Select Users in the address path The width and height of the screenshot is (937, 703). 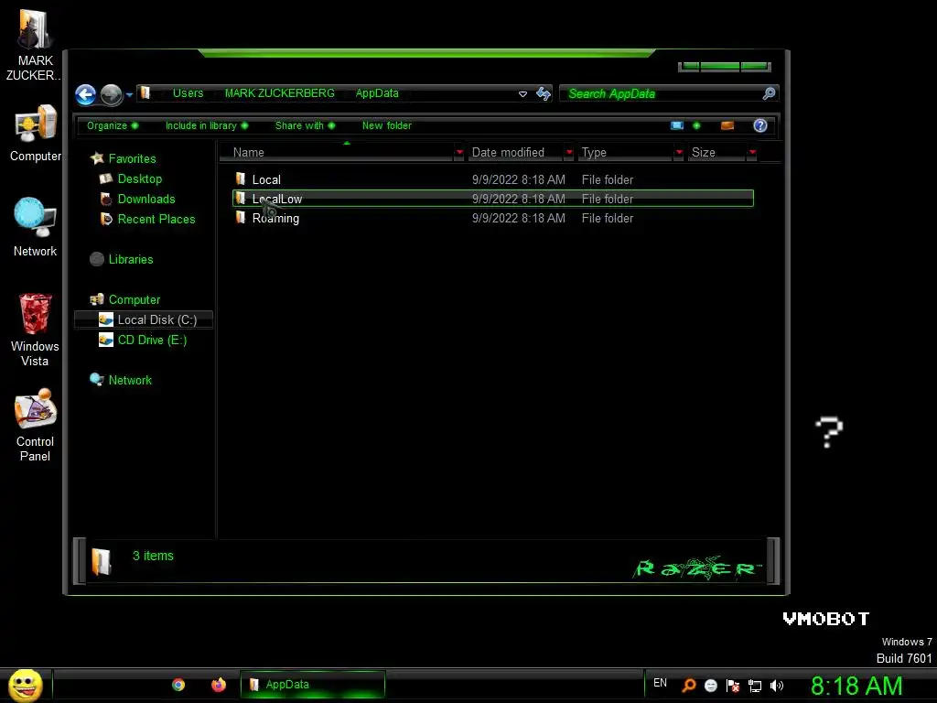(x=188, y=93)
